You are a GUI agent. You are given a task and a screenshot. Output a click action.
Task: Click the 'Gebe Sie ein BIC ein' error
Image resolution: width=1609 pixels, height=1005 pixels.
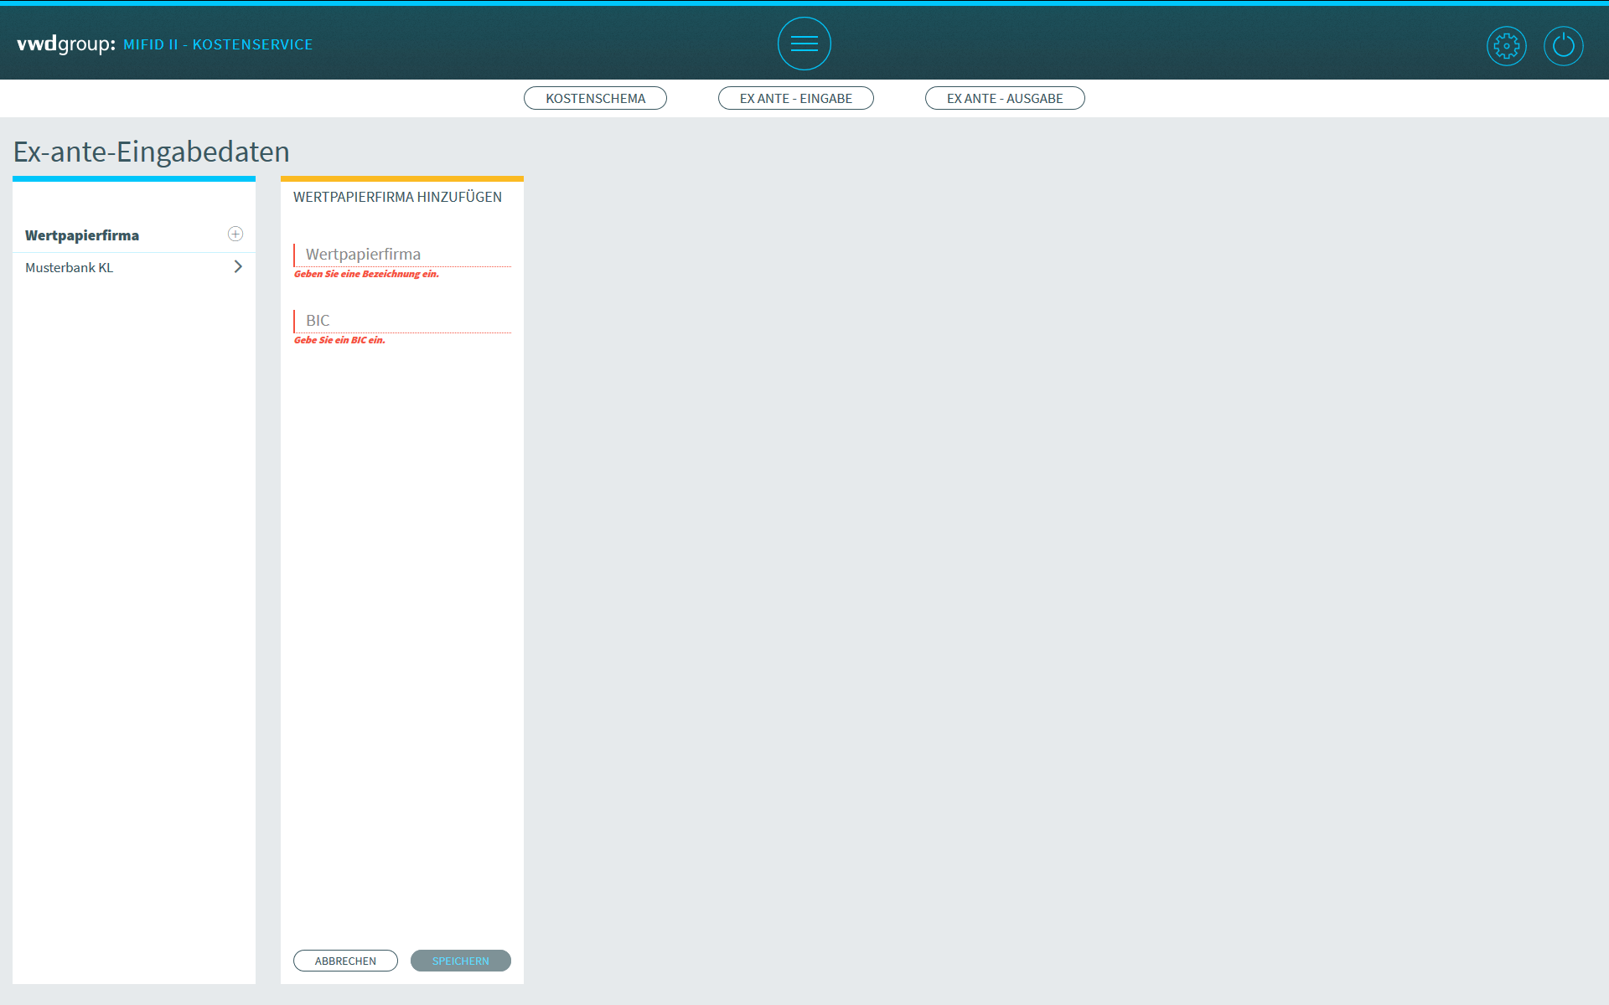coord(339,340)
